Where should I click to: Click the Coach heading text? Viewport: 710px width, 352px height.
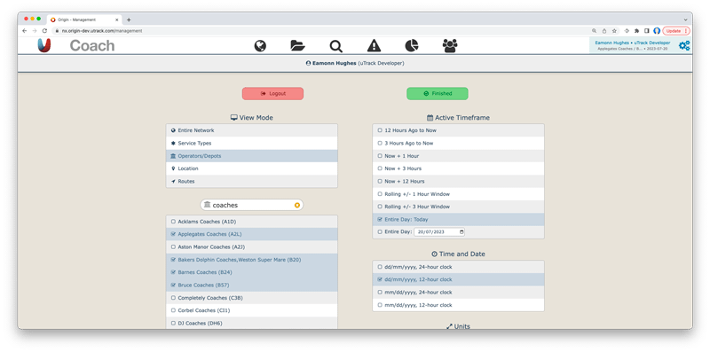92,46
